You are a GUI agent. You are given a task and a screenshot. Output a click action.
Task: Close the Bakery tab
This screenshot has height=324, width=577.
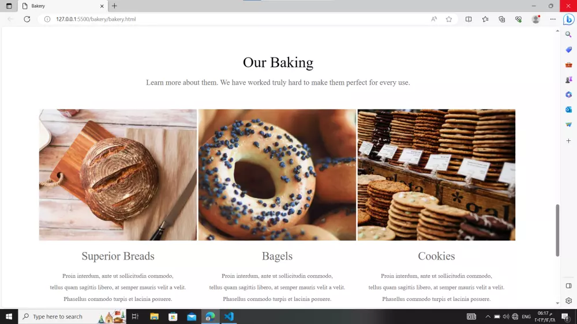(x=102, y=6)
